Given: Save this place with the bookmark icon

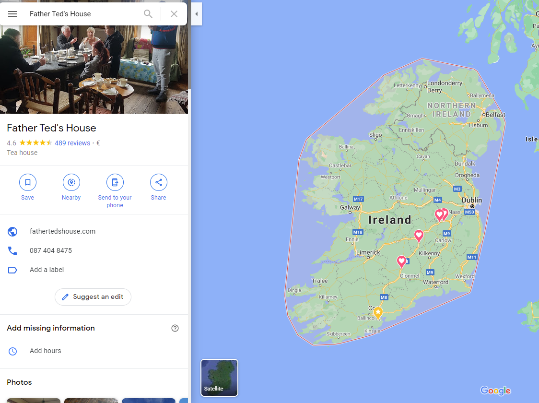Looking at the screenshot, I should (x=27, y=182).
